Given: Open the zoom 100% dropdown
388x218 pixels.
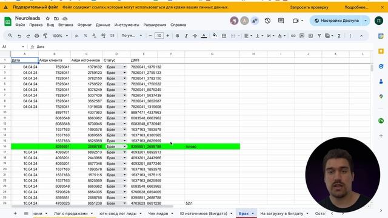Looking at the screenshot, I should click(59, 36).
